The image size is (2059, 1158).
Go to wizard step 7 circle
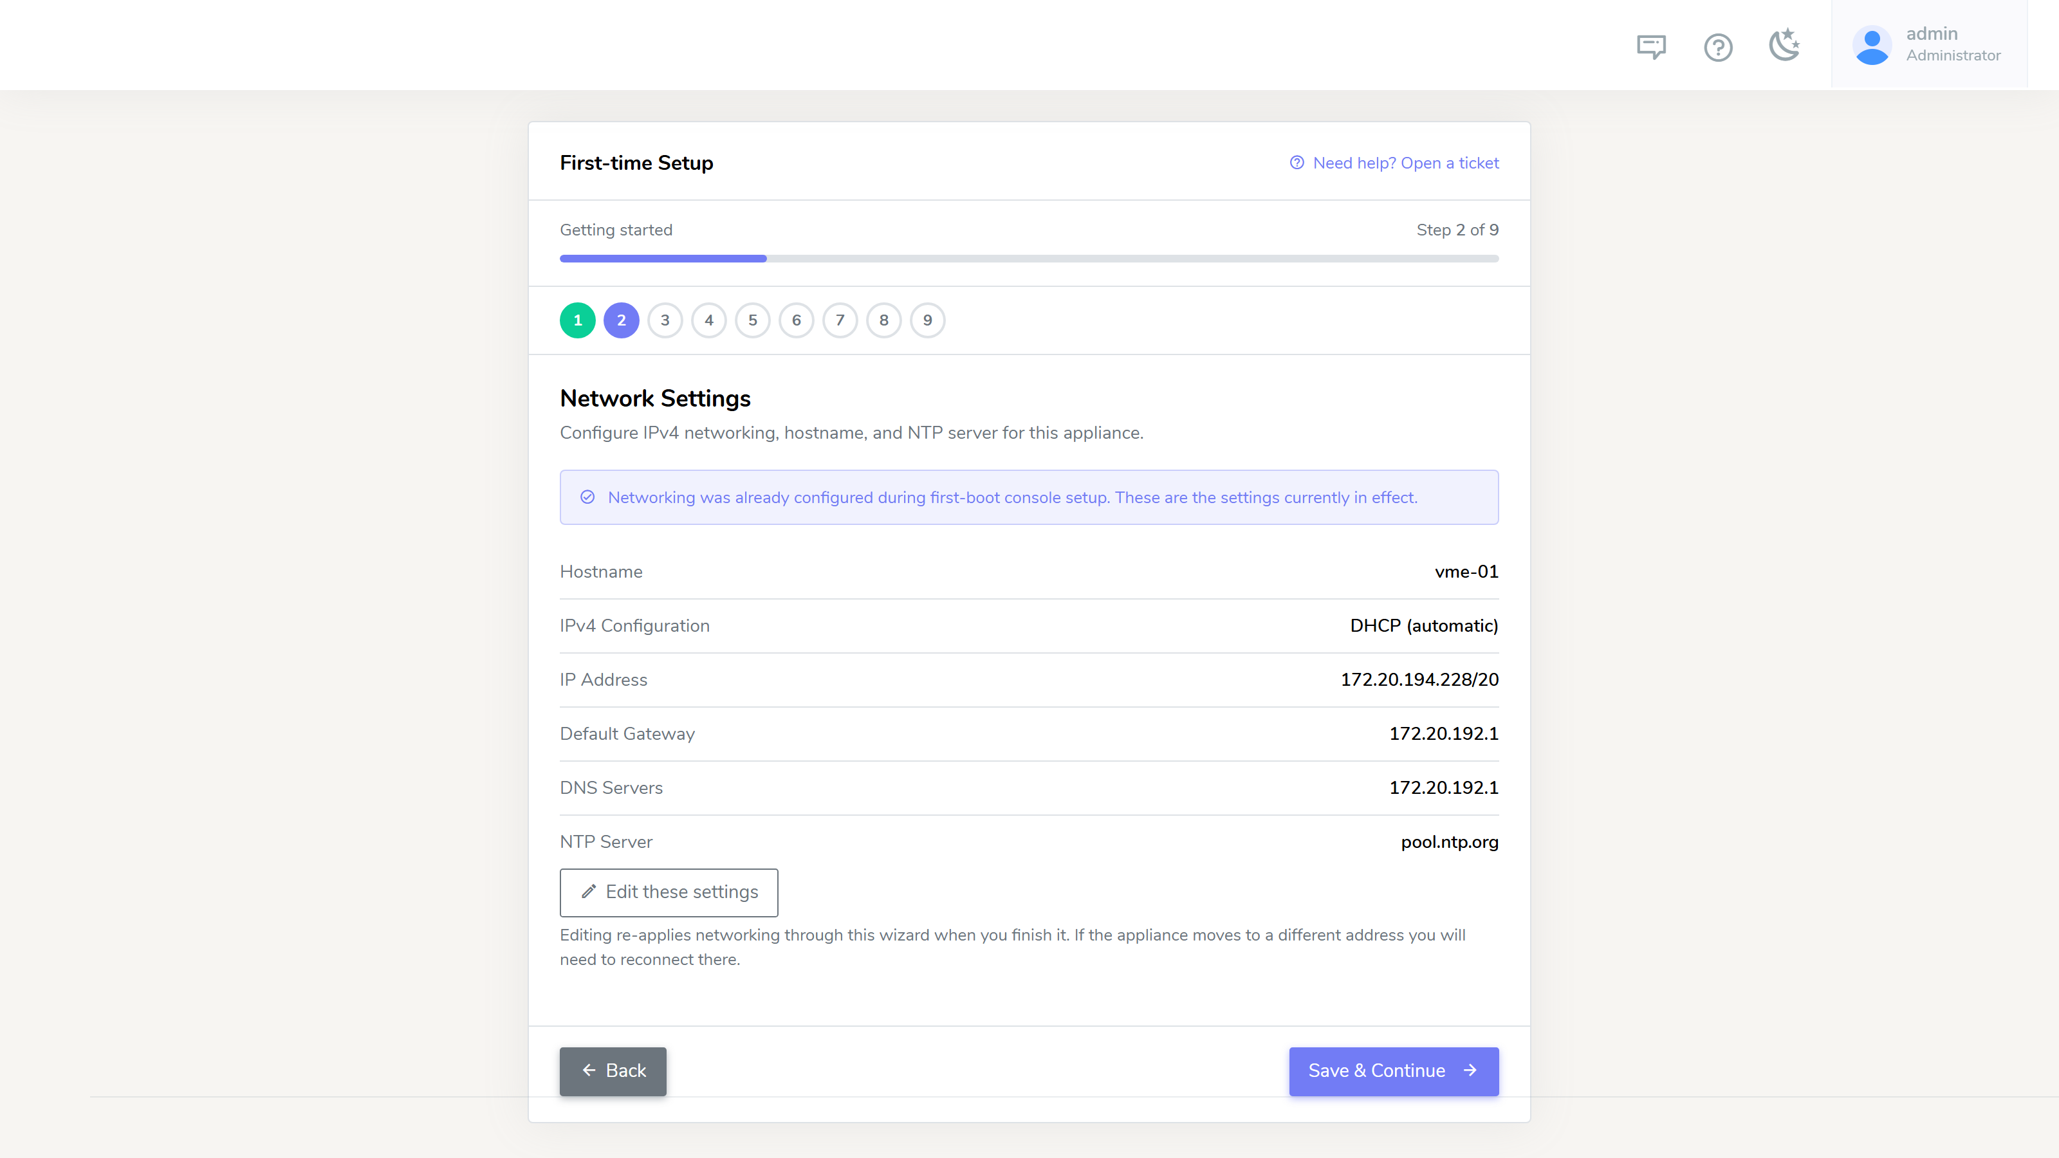click(x=840, y=320)
